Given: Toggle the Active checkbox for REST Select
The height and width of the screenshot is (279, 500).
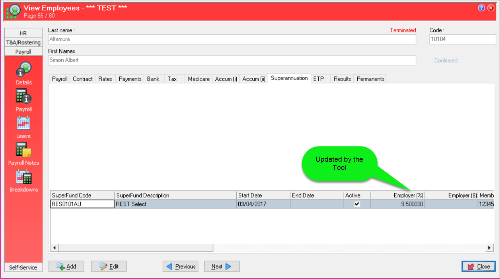Looking at the screenshot, I should [x=357, y=204].
